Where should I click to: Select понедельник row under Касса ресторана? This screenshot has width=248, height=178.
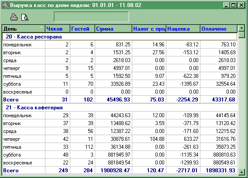click(120, 45)
